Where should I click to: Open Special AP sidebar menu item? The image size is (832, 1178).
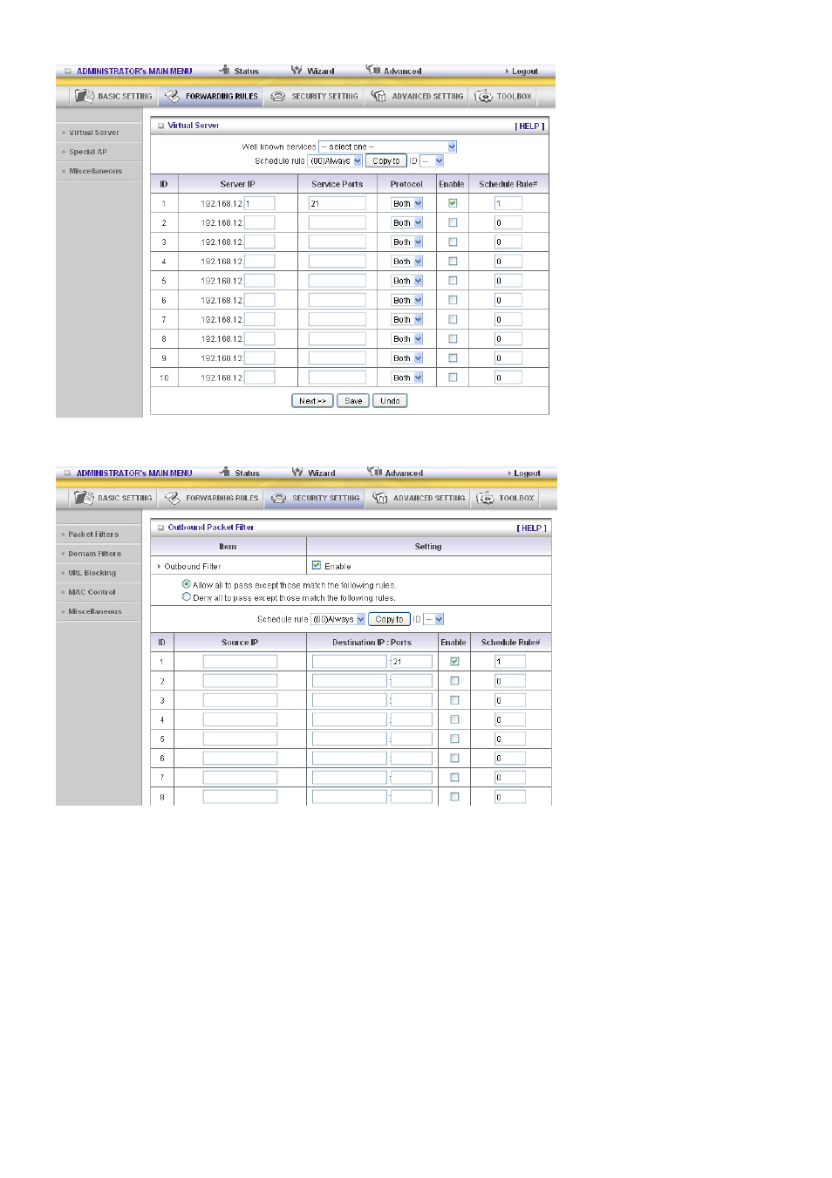(x=88, y=152)
